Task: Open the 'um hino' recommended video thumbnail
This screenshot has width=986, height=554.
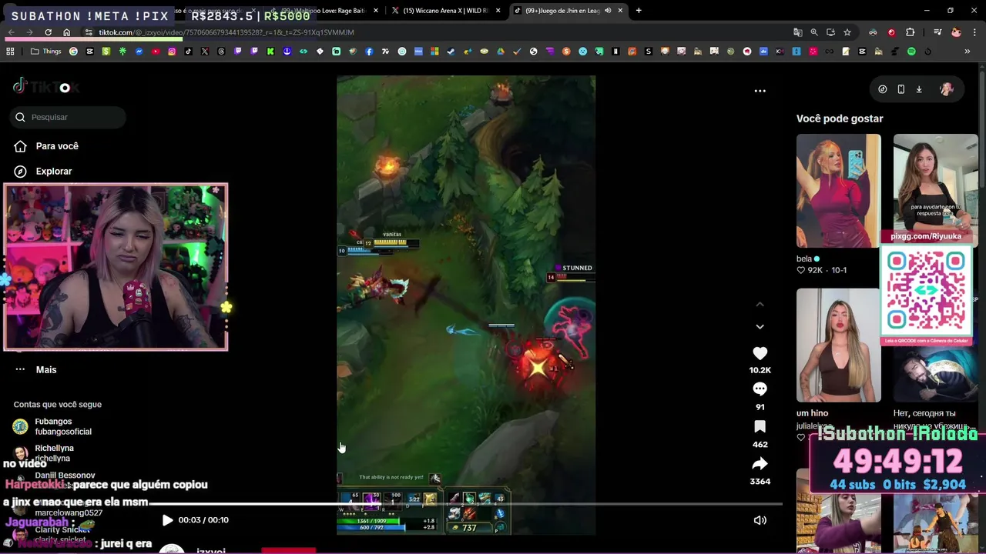Action: click(838, 345)
